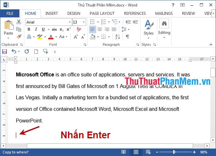This screenshot has height=156, width=216.
Task: Click the Increase Indent icon
Action: 135,22
